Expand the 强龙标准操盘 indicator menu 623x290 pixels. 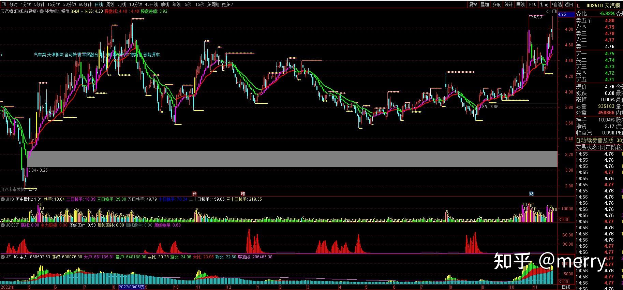tap(42, 11)
